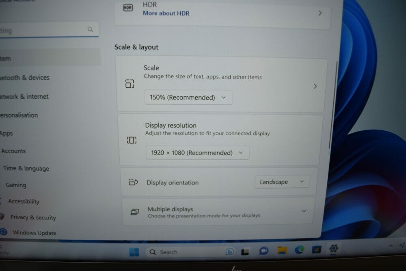406x271 pixels.
Task: Go to Network & internet settings
Action: coord(24,97)
